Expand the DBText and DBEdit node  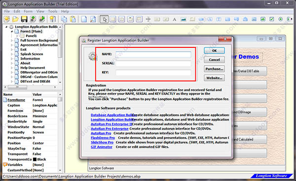tap(12, 81)
